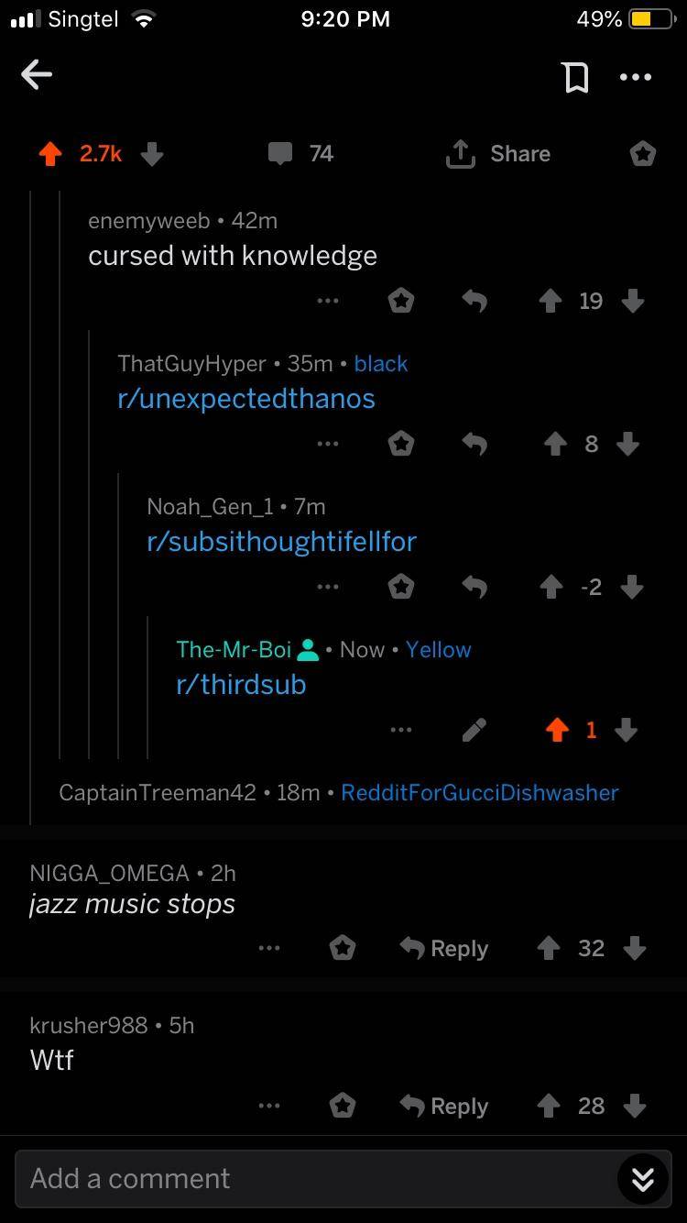Open options for the r/thirdsub comment

click(x=400, y=730)
